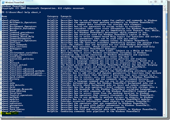170x120 pixels.
Task: Select the about_History entry
Action: (x=10, y=79)
